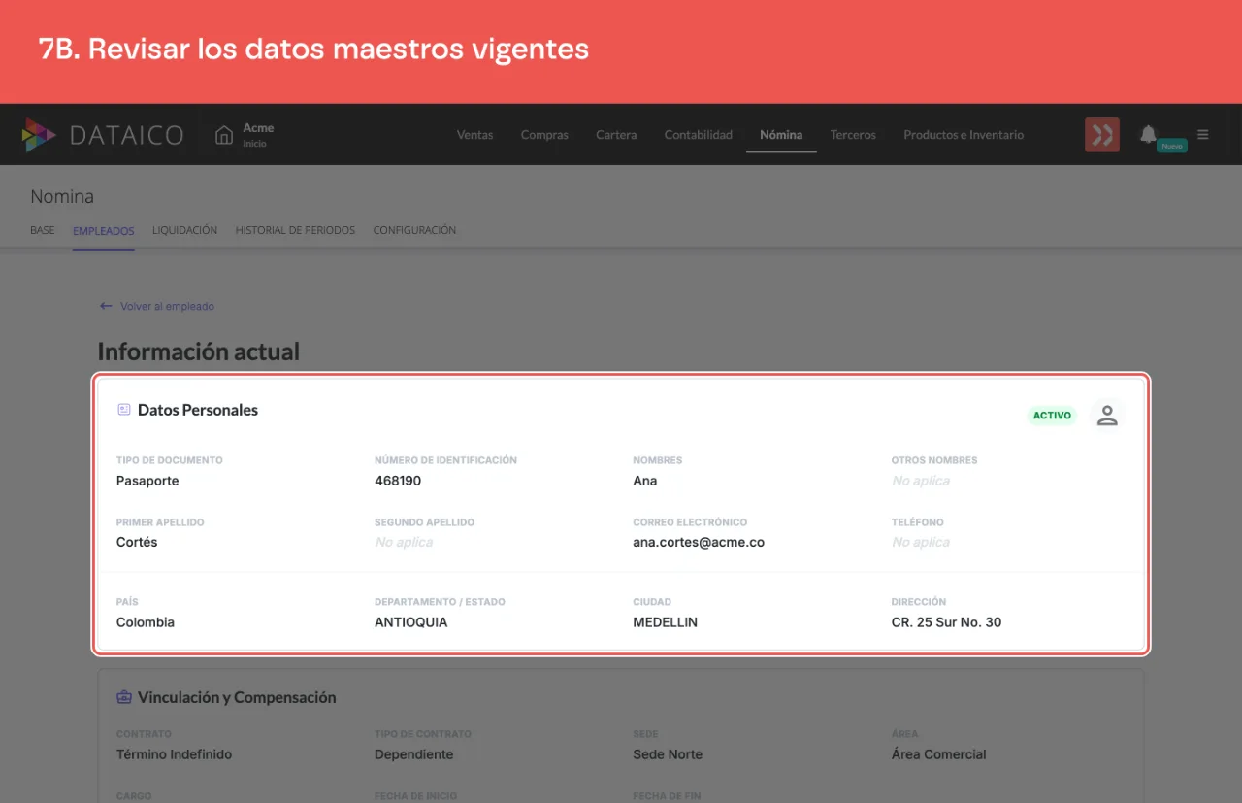Open the Terceros menu
1242x803 pixels.
point(853,135)
